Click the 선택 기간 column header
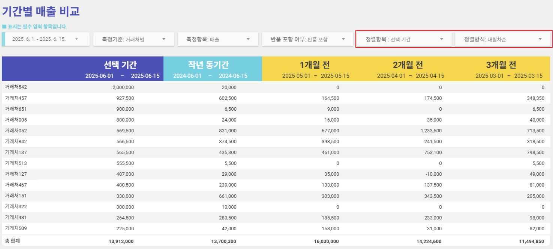Image resolution: width=553 pixels, height=249 pixels. tap(120, 65)
